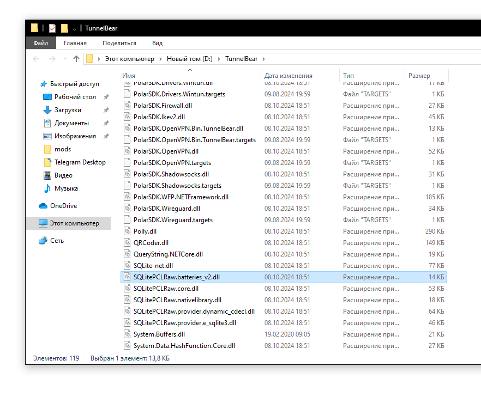Go up one folder level
Screen dimensions: 481x397
tap(76, 59)
